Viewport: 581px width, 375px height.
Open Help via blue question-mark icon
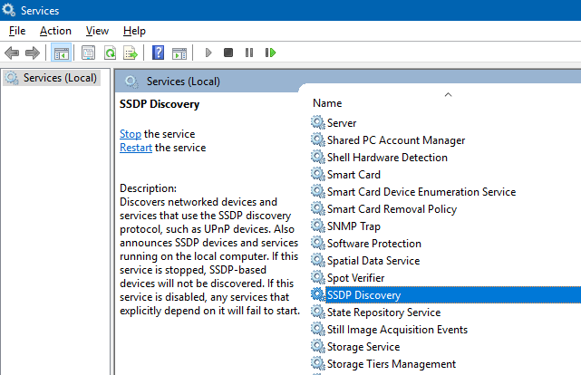coord(158,53)
